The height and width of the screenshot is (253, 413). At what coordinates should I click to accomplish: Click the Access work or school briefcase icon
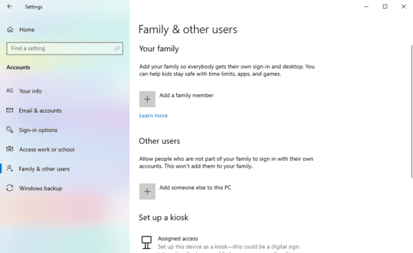coord(10,149)
